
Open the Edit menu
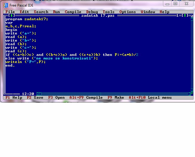coord(24,12)
